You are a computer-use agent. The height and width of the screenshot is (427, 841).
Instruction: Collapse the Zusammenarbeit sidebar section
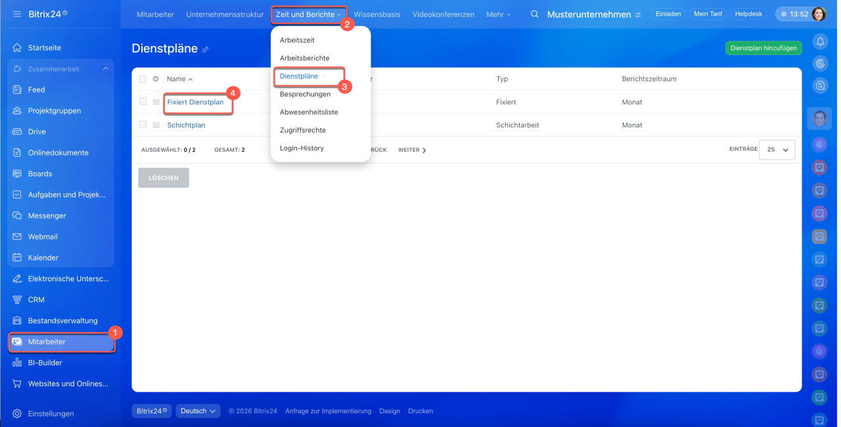click(x=105, y=69)
